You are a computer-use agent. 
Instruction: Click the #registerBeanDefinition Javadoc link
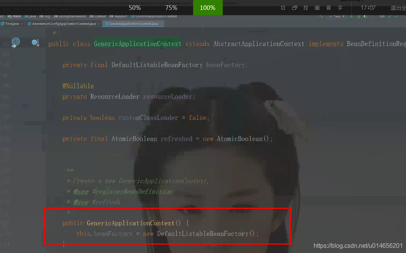pyautogui.click(x=132, y=192)
